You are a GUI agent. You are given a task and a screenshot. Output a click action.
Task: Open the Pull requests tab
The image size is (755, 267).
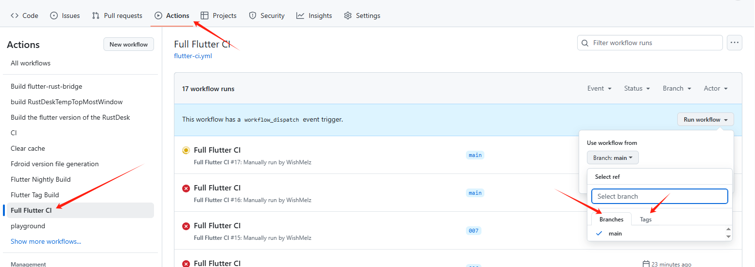(117, 16)
